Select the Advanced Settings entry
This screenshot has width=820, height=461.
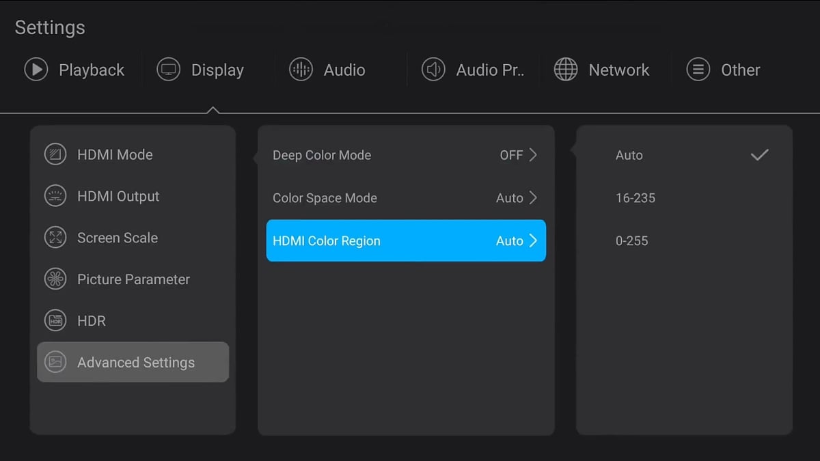click(135, 363)
